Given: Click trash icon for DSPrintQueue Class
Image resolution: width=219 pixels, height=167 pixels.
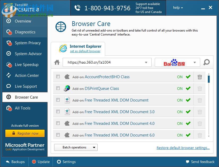Looking at the screenshot, I should pyautogui.click(x=200, y=89).
